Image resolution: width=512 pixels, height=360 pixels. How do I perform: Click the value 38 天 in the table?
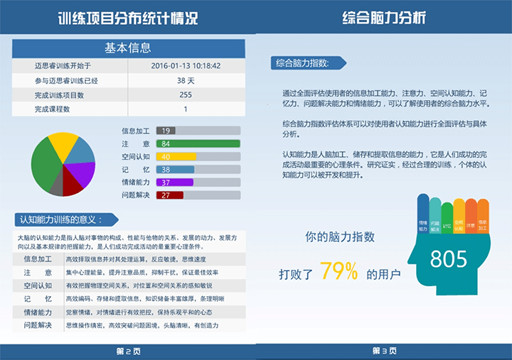(186, 80)
